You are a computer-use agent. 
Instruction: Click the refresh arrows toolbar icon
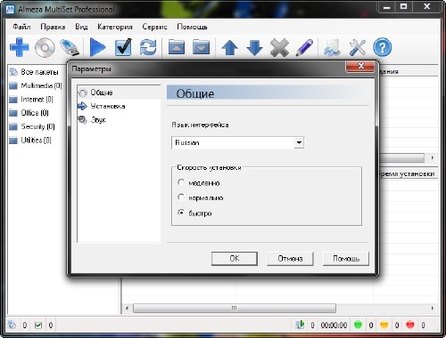[x=148, y=47]
